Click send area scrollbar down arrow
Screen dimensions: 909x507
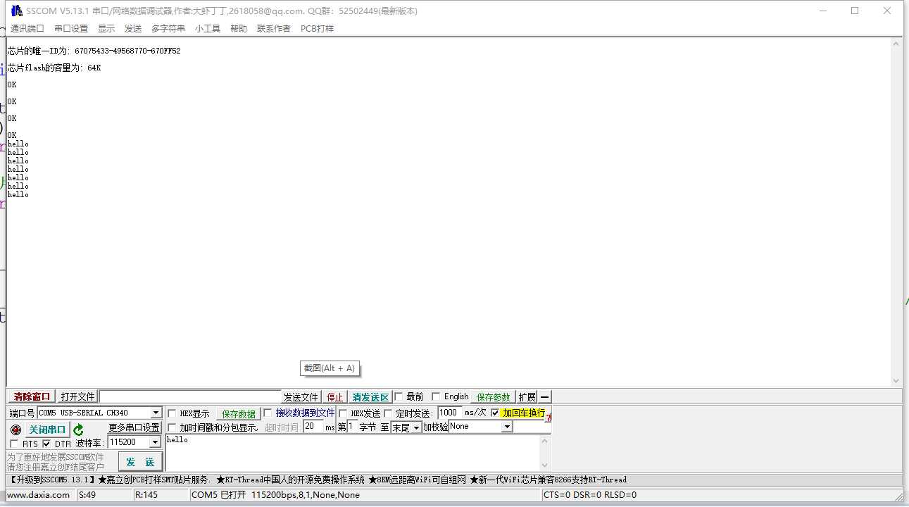click(545, 465)
